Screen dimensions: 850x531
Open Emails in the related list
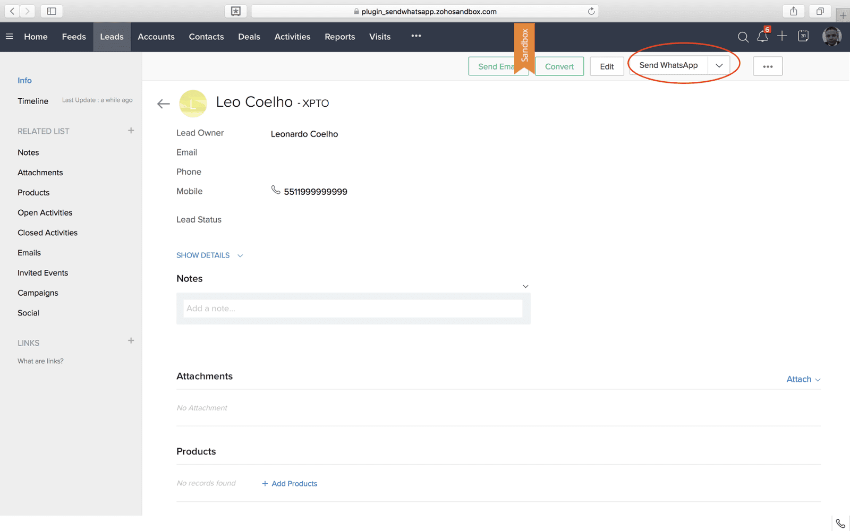(29, 253)
